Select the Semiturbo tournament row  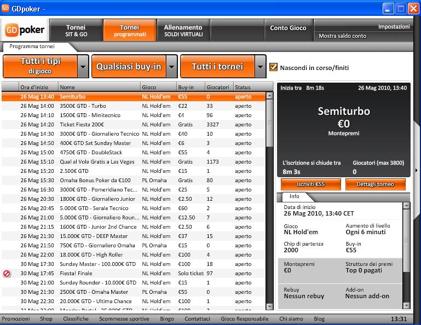pos(134,97)
